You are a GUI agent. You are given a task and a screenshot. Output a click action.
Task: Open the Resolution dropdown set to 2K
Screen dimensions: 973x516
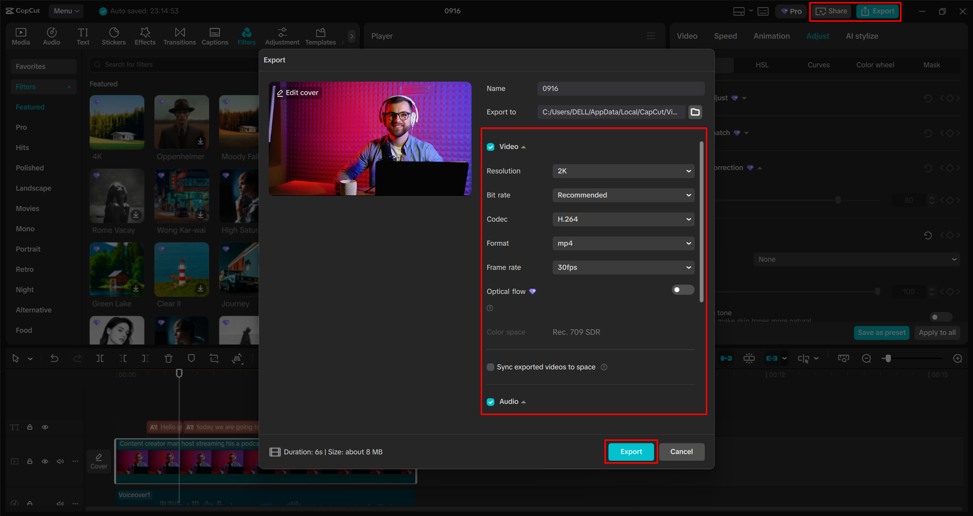(623, 171)
